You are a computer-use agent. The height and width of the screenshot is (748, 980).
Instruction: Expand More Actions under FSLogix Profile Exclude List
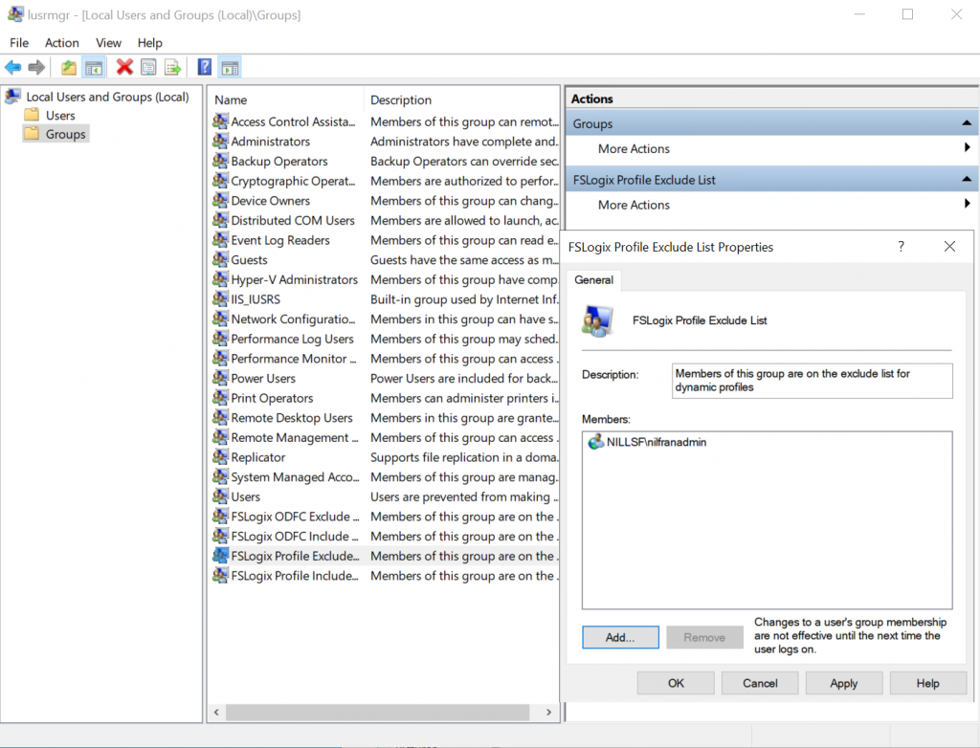772,205
